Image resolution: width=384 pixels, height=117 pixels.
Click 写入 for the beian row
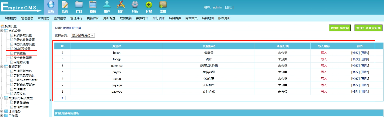coord(324,53)
